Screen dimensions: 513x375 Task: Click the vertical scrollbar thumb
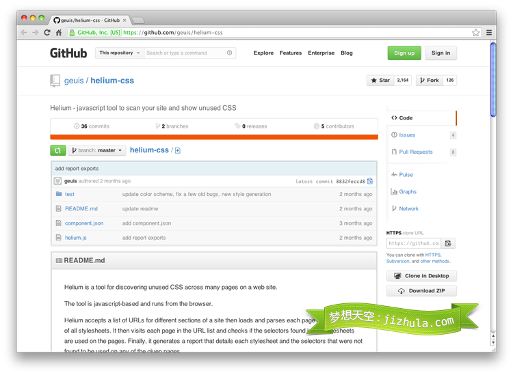493,79
